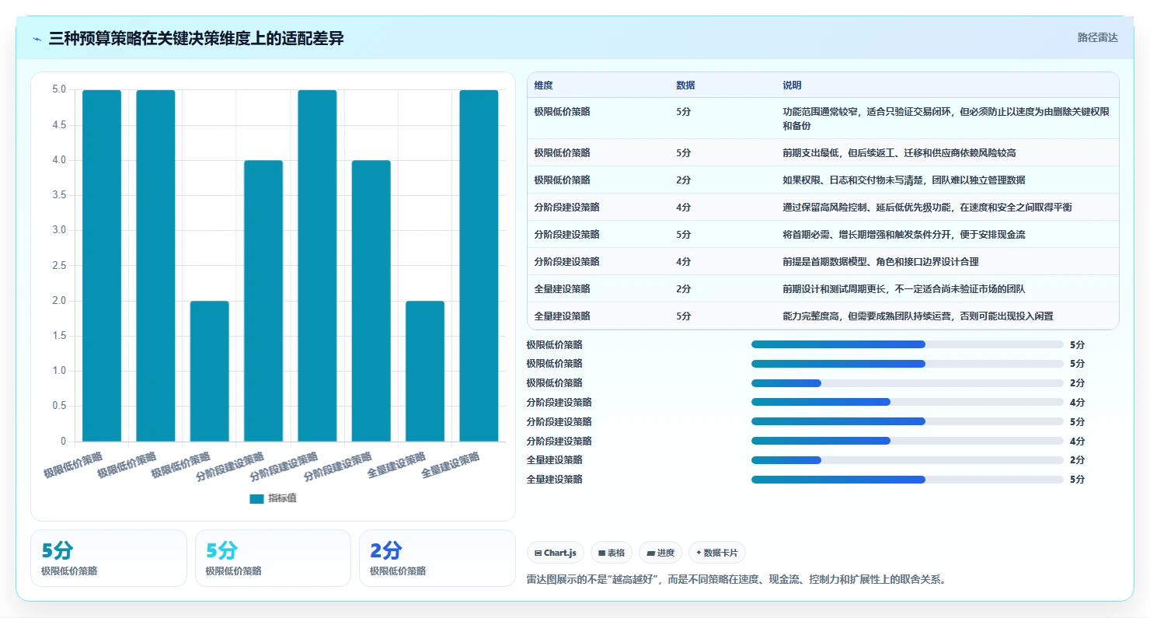Open the 路径雷达 label in the header
Image resolution: width=1150 pixels, height=618 pixels.
(1098, 37)
